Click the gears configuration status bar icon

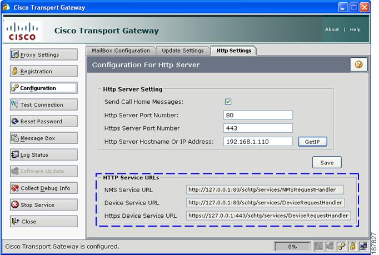point(341,246)
